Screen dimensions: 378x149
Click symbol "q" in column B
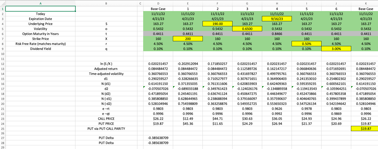click(106, 49)
